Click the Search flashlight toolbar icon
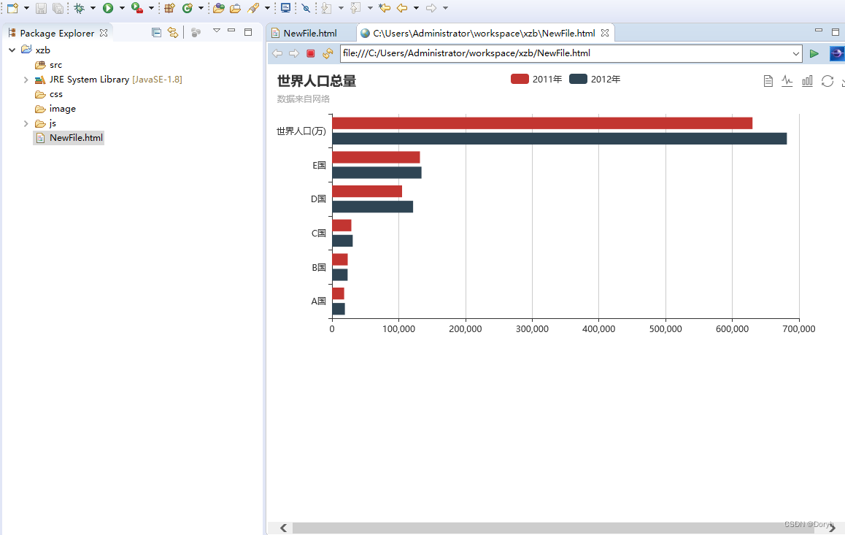The height and width of the screenshot is (535, 845). pos(253,8)
